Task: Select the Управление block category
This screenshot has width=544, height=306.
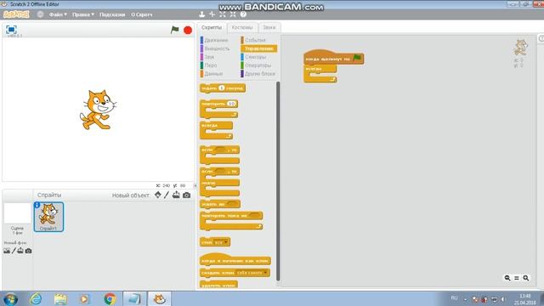Action: point(258,48)
